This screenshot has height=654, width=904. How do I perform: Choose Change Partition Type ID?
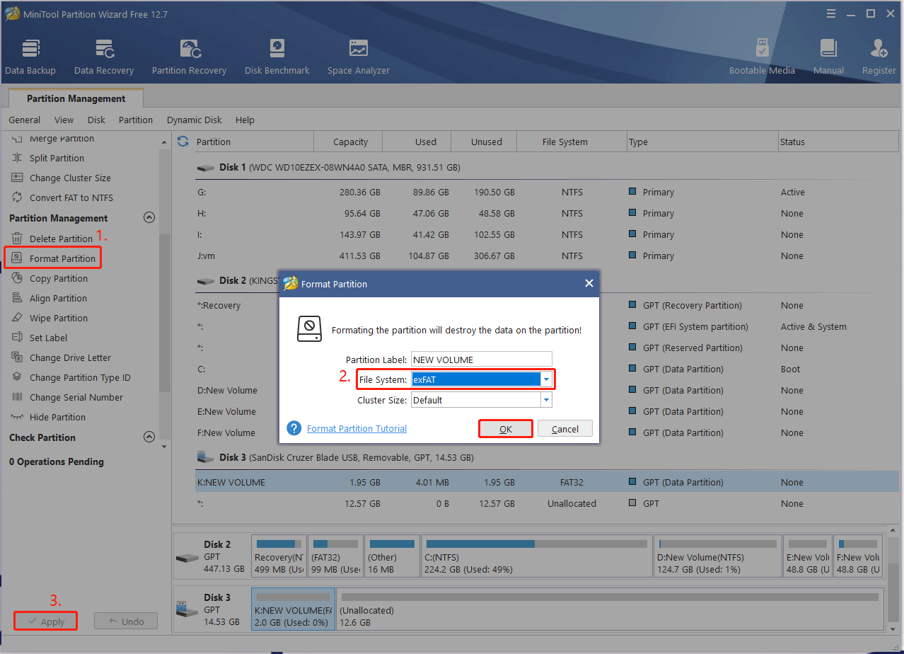(x=80, y=377)
